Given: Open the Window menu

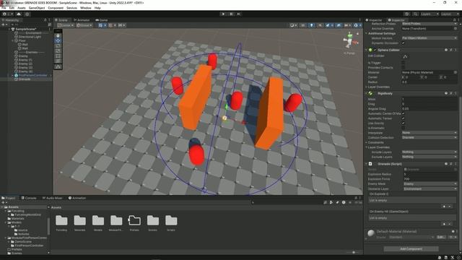Looking at the screenshot, I should click(86, 8).
